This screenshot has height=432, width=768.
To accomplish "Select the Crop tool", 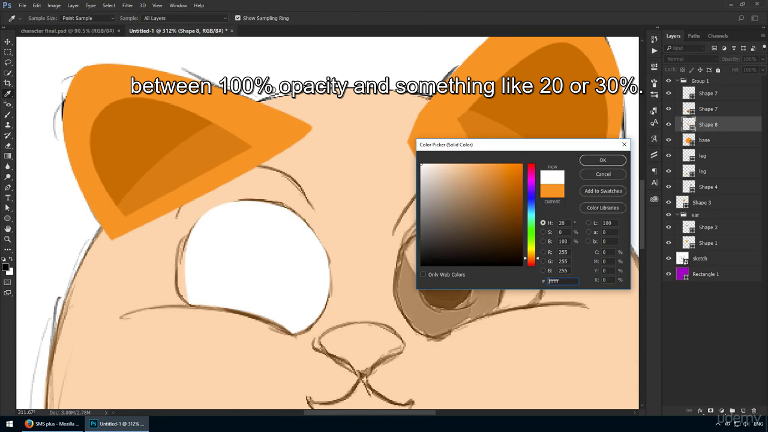I will (8, 83).
